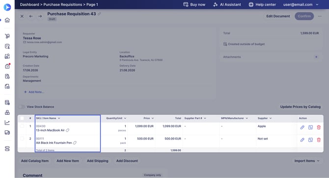329x178 pixels.
Task: Close the Purchase Requisition document
Action: (22, 16)
